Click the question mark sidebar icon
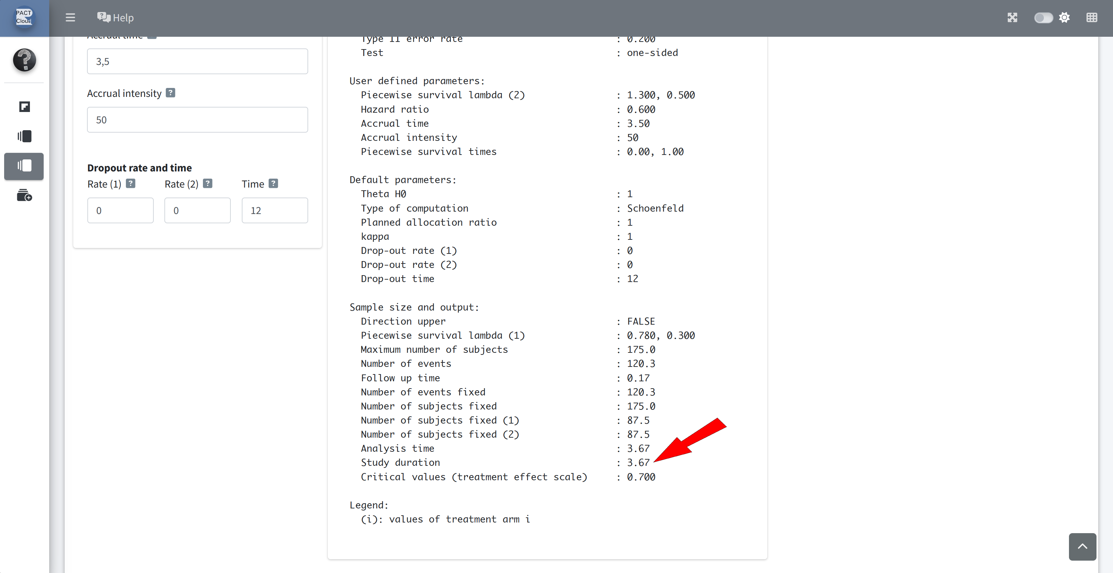The width and height of the screenshot is (1113, 573). 25,59
